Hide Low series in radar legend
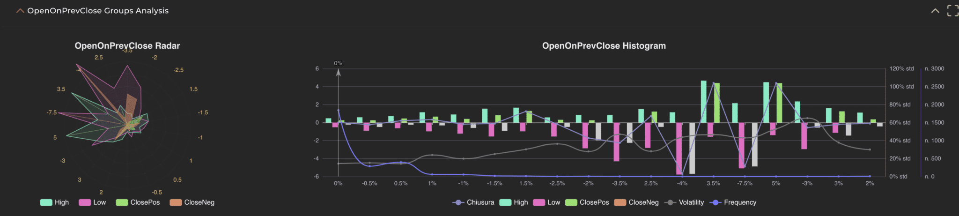 pos(93,202)
